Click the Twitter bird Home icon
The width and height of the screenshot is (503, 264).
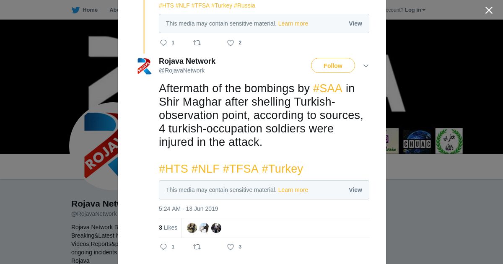(x=75, y=10)
